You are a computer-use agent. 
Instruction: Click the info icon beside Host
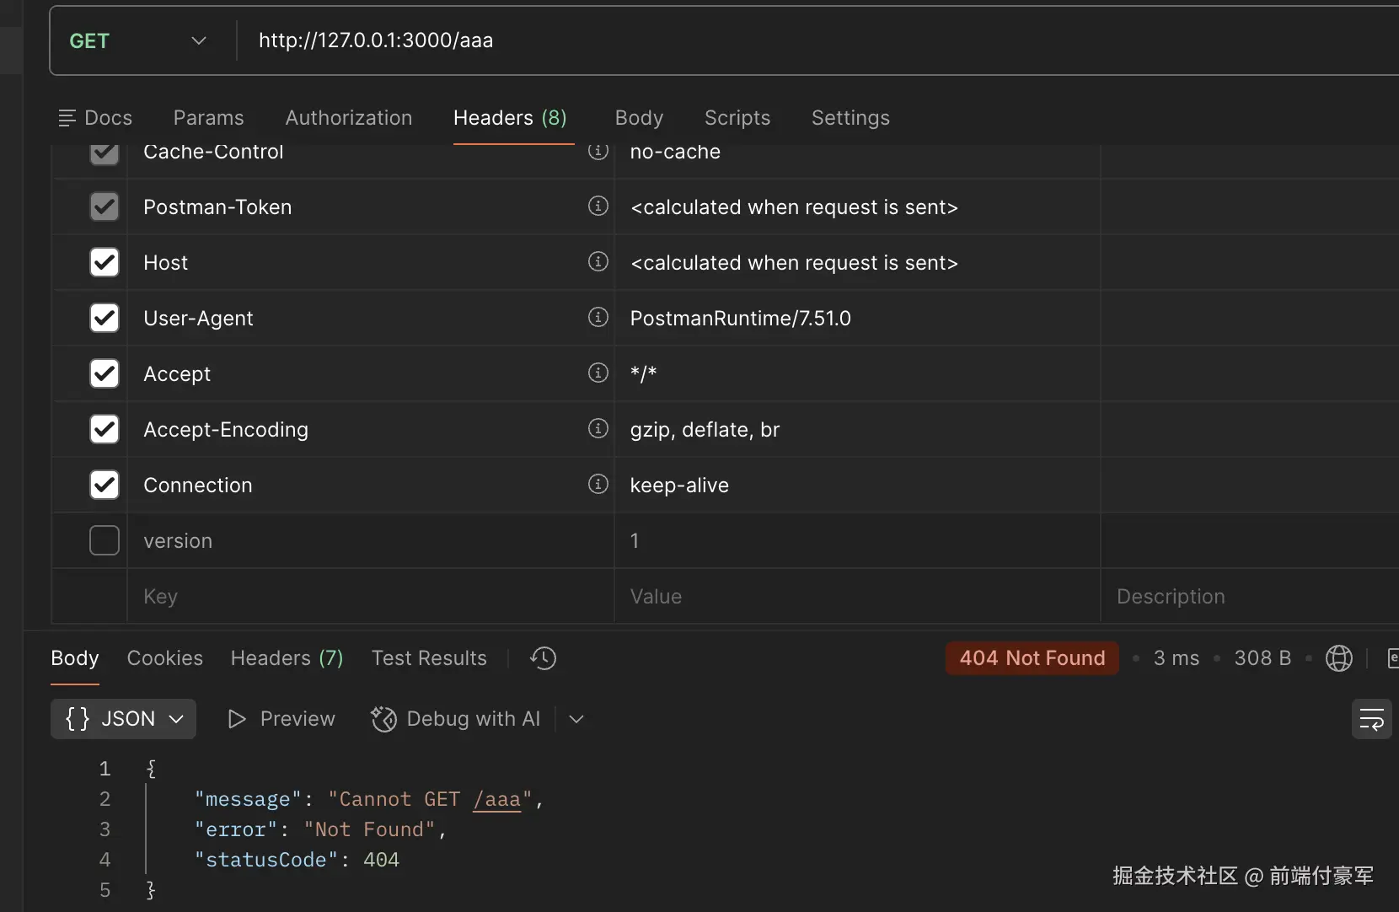[598, 262]
